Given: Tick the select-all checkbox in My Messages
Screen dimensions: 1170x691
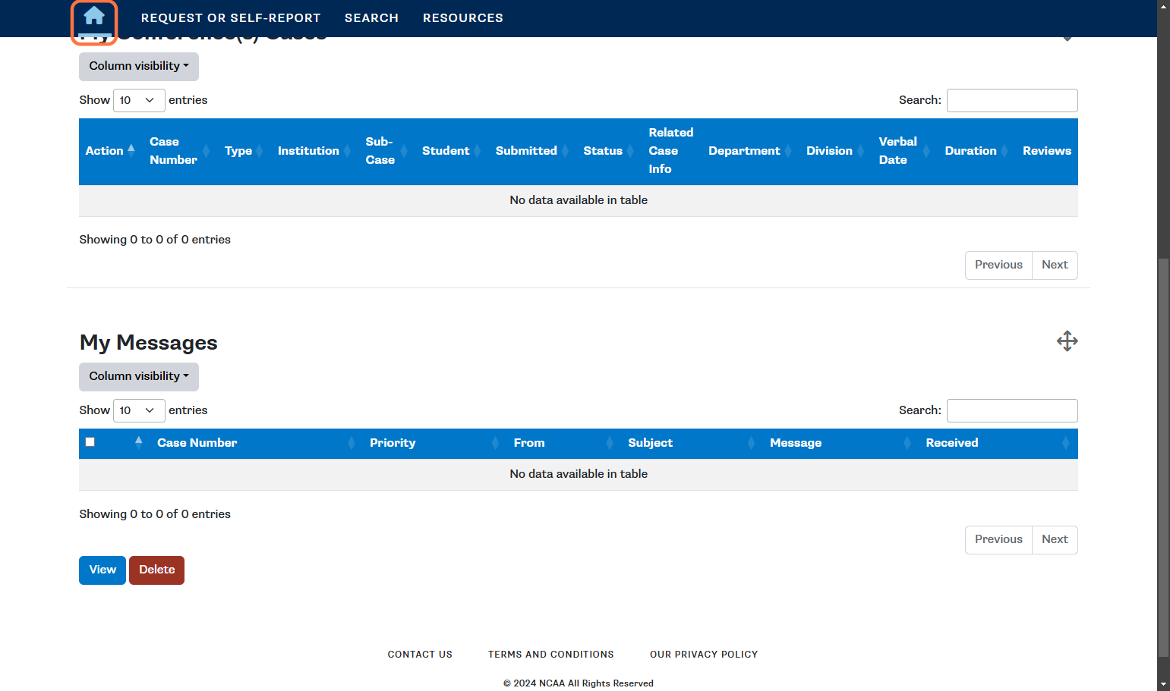Looking at the screenshot, I should click(90, 442).
